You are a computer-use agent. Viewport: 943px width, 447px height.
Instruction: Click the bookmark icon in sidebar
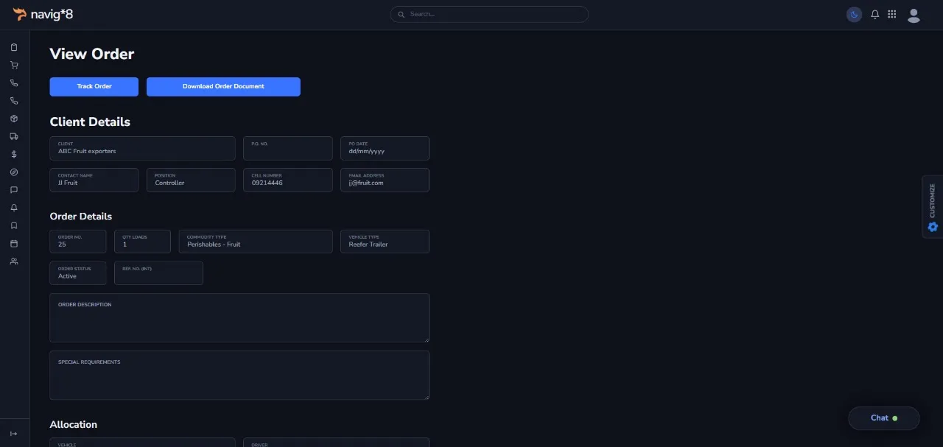click(14, 226)
